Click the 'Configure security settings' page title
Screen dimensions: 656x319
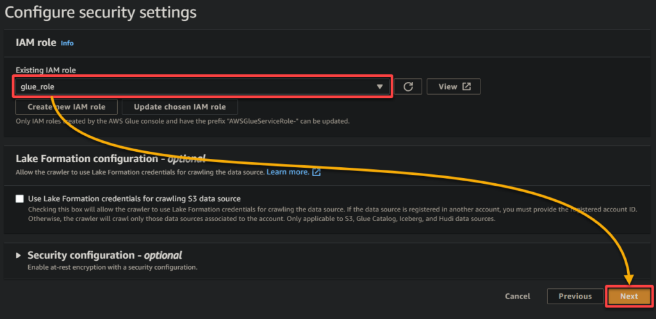[x=101, y=12]
